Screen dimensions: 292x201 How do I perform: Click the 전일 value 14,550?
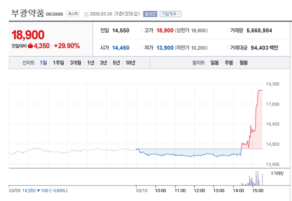(x=121, y=30)
